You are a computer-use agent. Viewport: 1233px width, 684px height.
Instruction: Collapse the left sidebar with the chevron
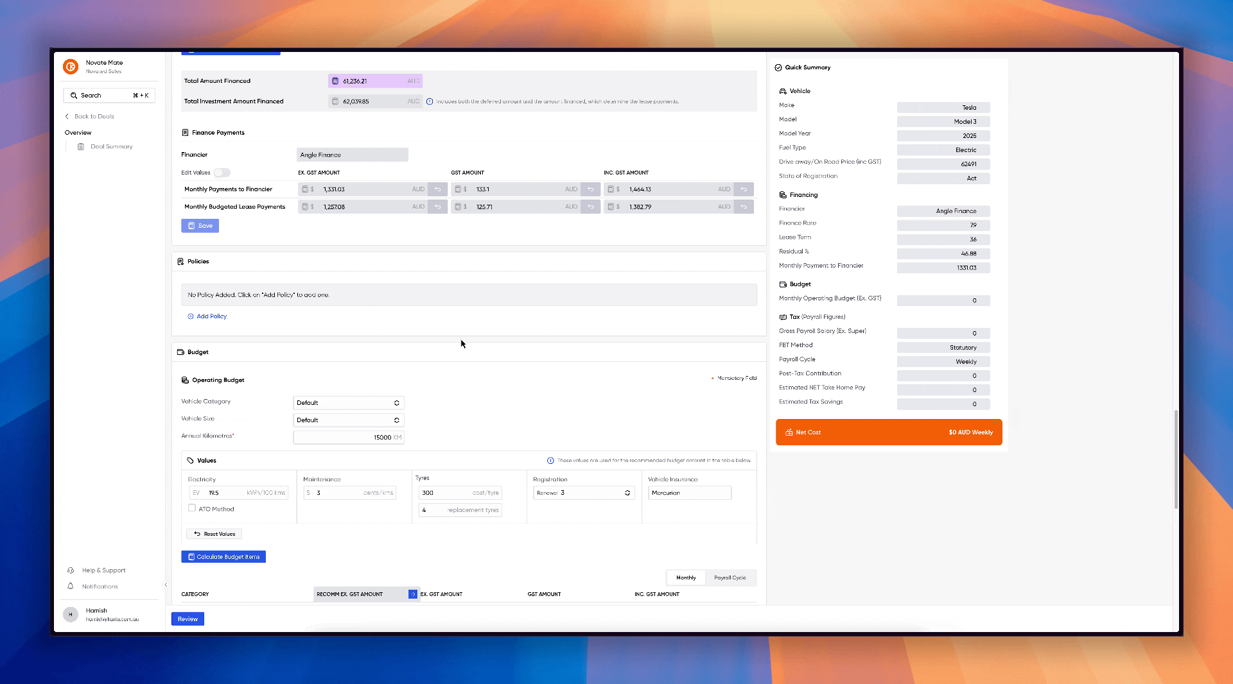point(166,585)
